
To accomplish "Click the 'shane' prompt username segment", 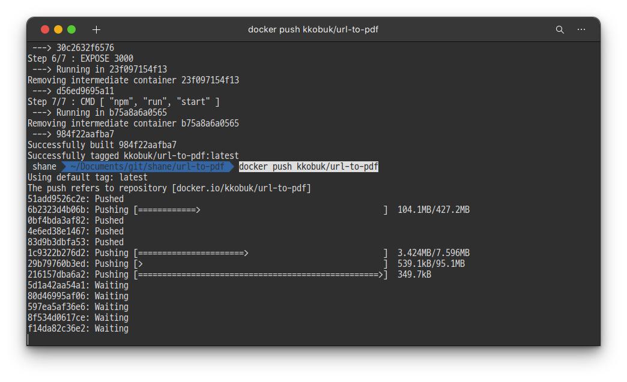I will point(44,167).
